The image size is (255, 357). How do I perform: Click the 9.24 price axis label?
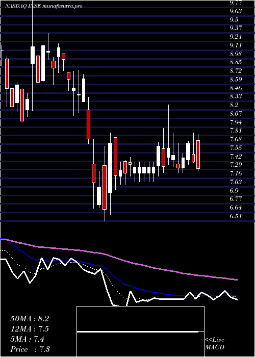click(x=236, y=37)
